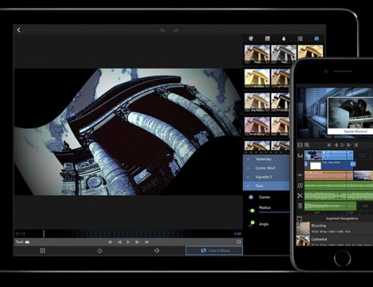
Task: Choose the yellow-tinted effect thumbnail in the second row
Action: [257, 78]
